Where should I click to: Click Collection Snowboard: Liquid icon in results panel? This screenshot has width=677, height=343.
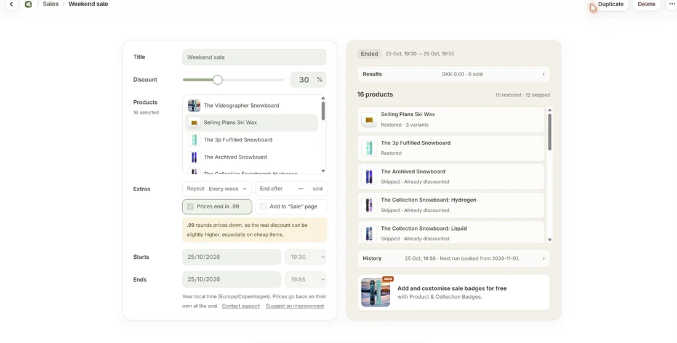(x=369, y=233)
